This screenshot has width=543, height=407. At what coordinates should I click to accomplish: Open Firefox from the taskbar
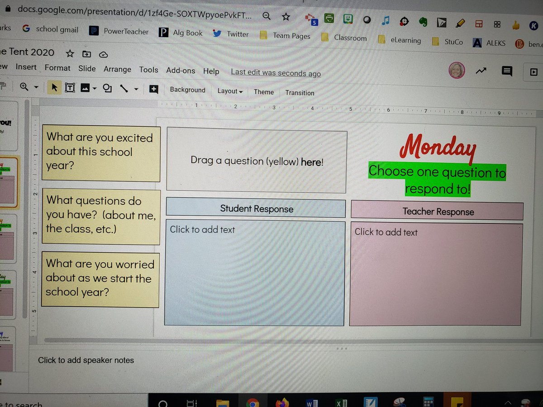[282, 402]
